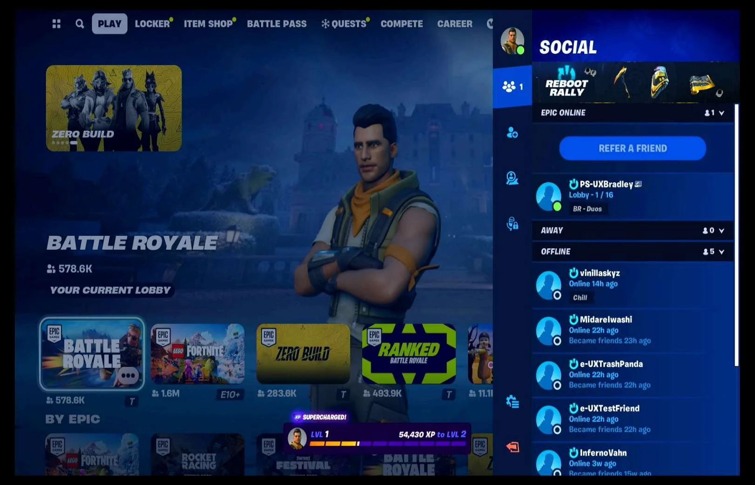Select the Ranked Battle Royale tile

coord(409,354)
